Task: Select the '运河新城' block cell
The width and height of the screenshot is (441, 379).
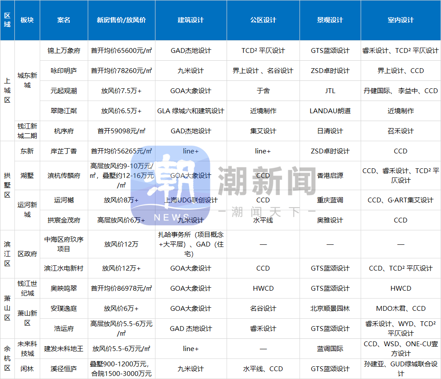Action: click(27, 210)
